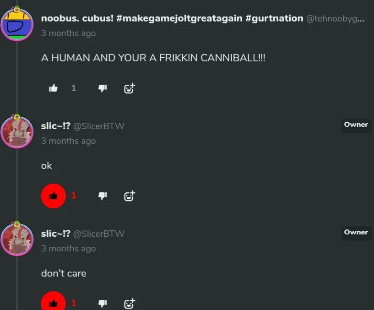The height and width of the screenshot is (310, 374).
Task: Dislike the "ok" comment
Action: [x=103, y=196]
